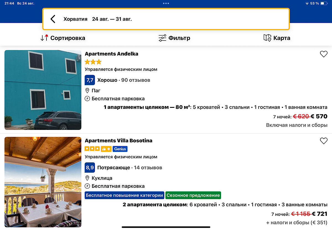This screenshot has height=230, width=332.
Task: Tap the back arrow in search bar
Action: click(53, 19)
